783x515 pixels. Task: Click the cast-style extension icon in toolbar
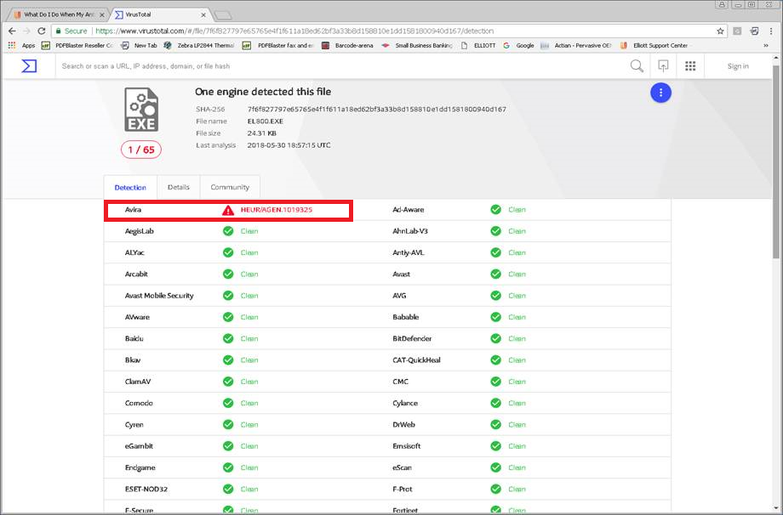[x=754, y=31]
